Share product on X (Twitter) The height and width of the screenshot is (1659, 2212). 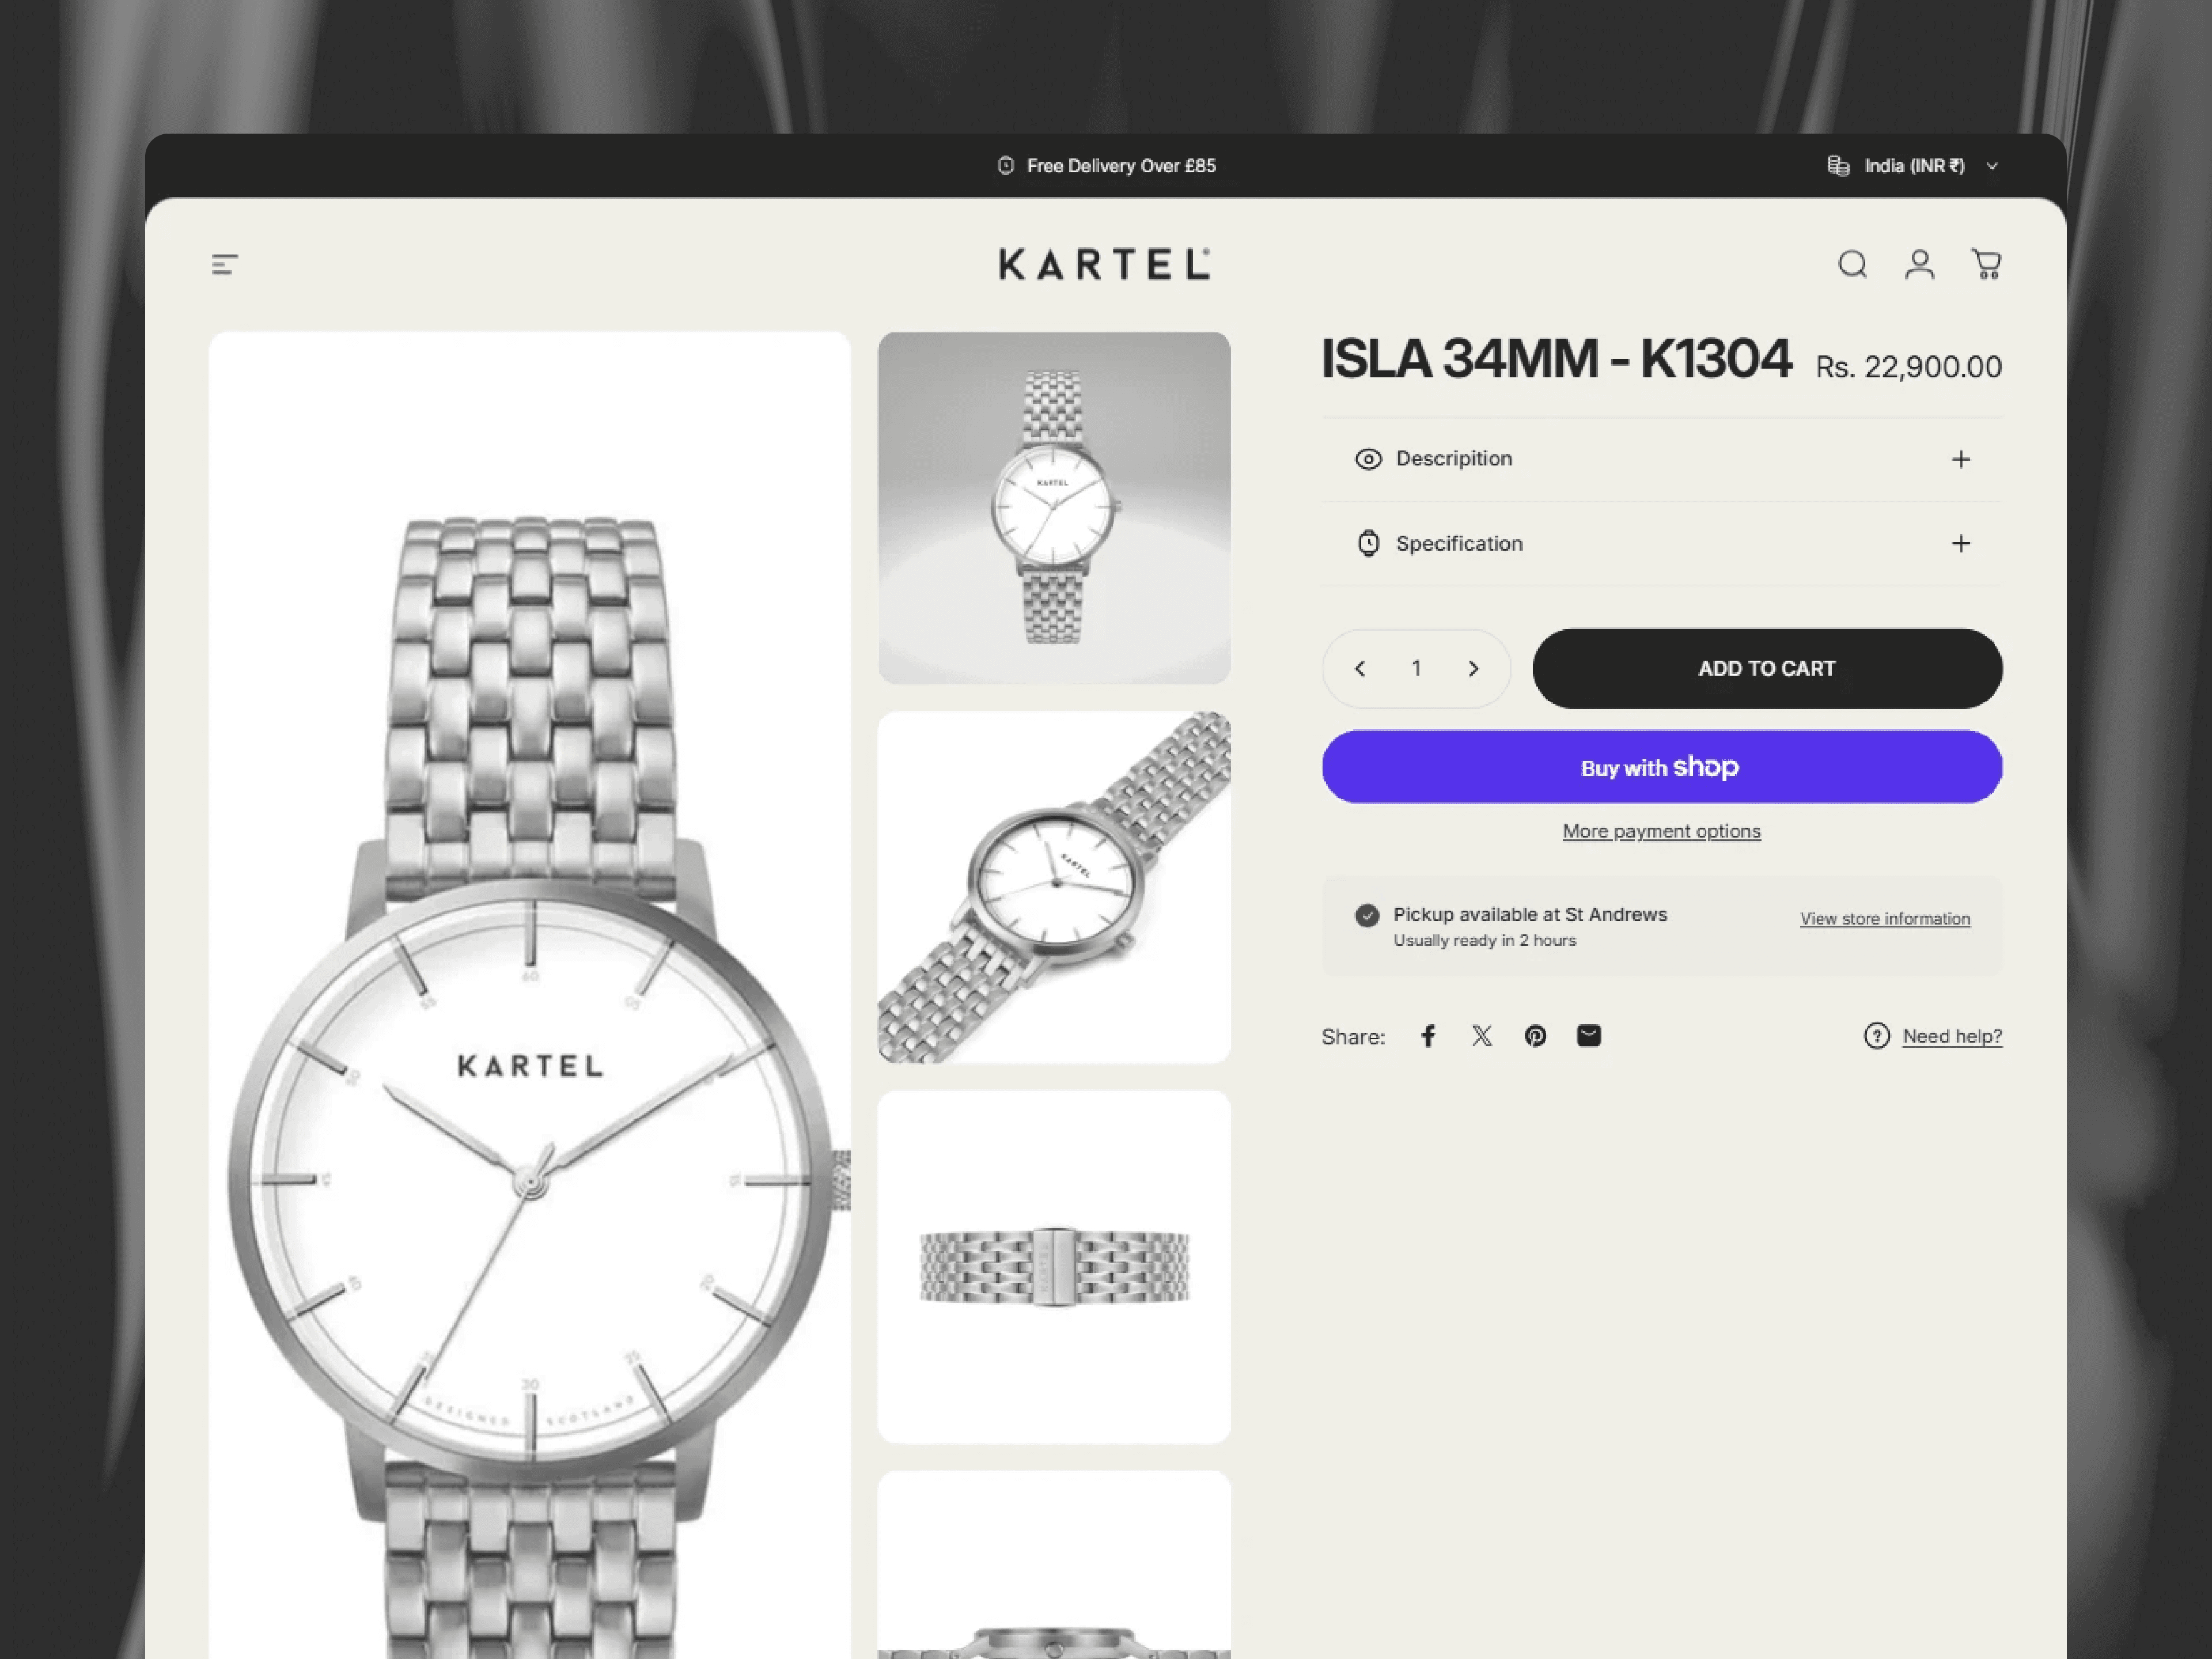[x=1482, y=1036]
